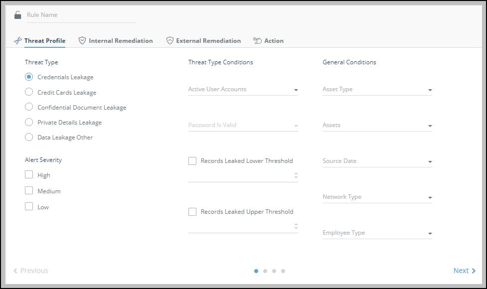Click the External Remediation shield icon
487x289 pixels.
[169, 41]
